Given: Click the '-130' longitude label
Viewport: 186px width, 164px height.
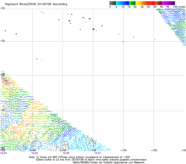Looking at the screenshot, I should 123,150.
